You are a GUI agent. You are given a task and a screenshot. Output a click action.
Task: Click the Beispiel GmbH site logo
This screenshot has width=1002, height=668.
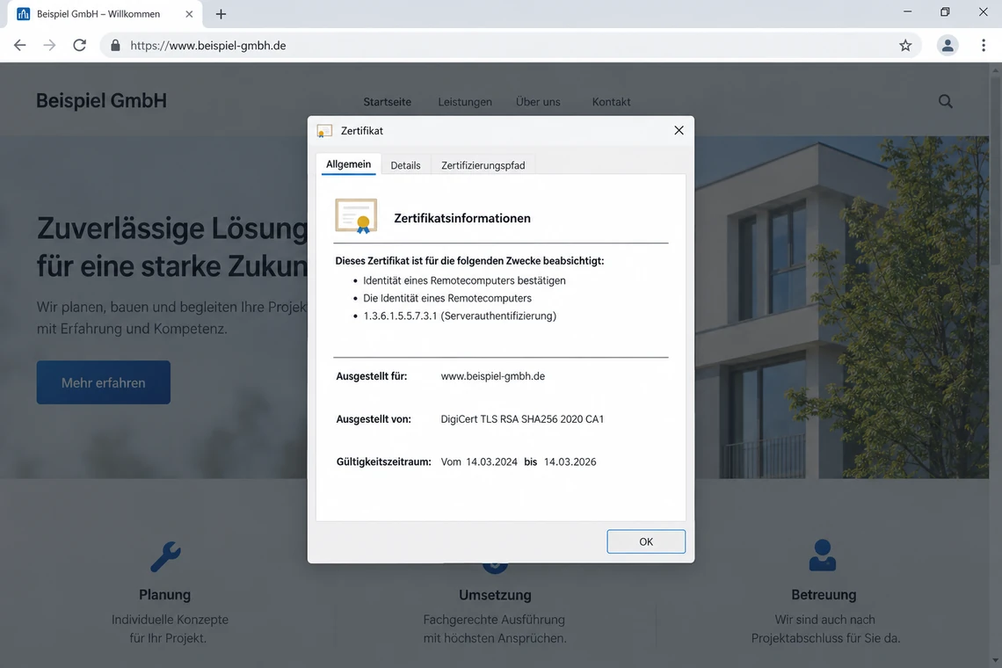coord(101,100)
